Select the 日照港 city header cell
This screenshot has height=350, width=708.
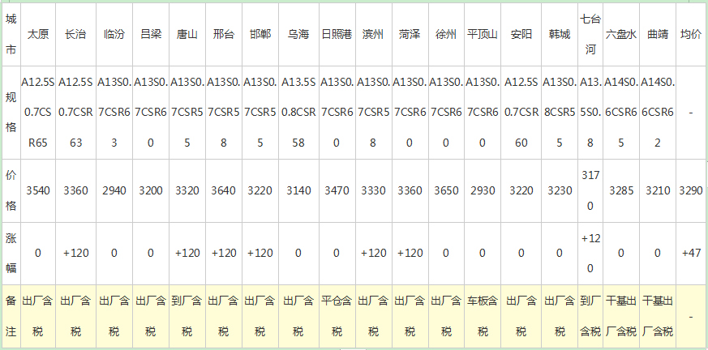(x=336, y=35)
